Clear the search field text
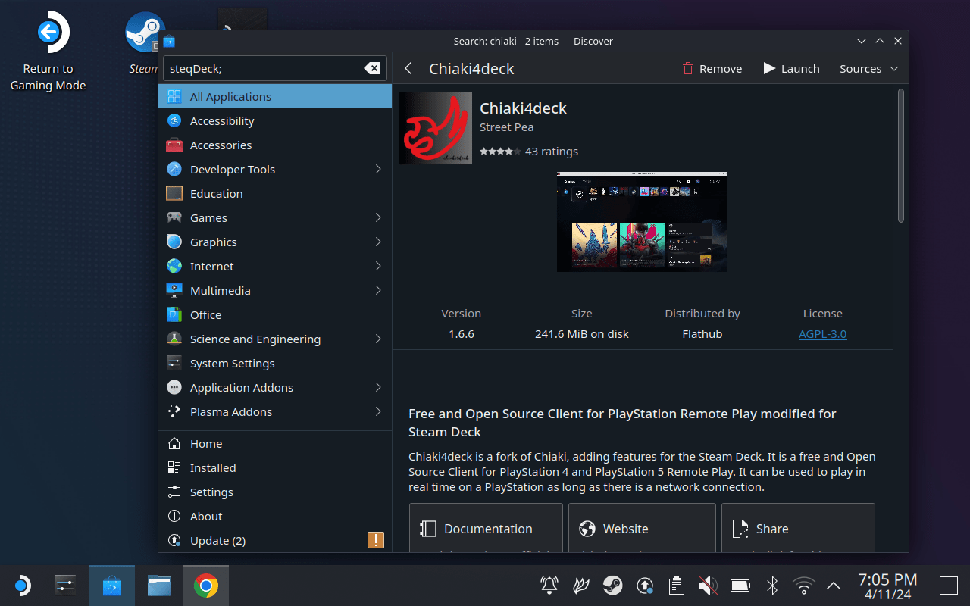Viewport: 970px width, 606px height. coord(372,68)
